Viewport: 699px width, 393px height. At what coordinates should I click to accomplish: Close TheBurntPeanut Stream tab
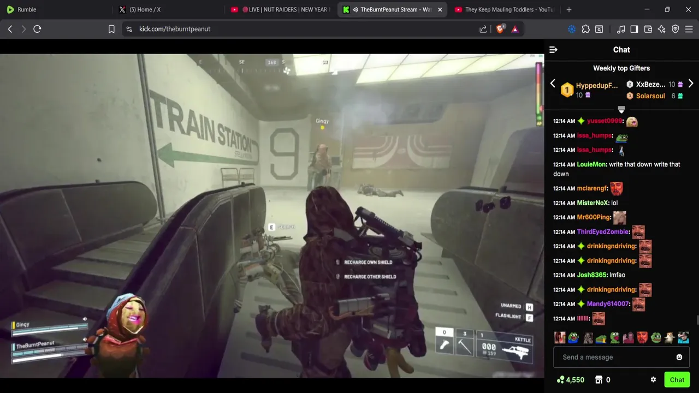[440, 9]
